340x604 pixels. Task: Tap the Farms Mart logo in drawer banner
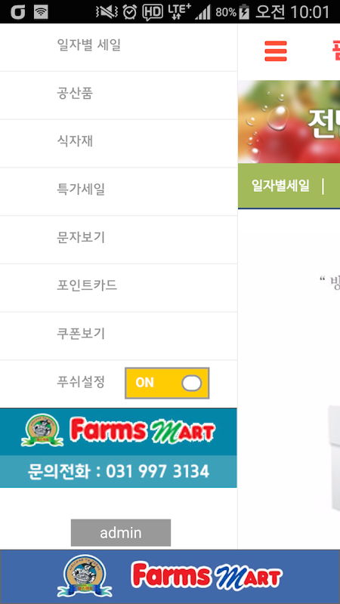tap(119, 430)
